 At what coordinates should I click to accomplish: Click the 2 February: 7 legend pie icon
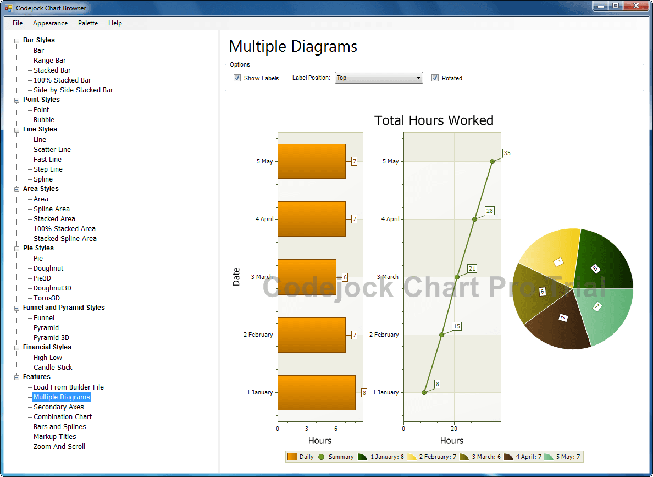[x=412, y=457]
